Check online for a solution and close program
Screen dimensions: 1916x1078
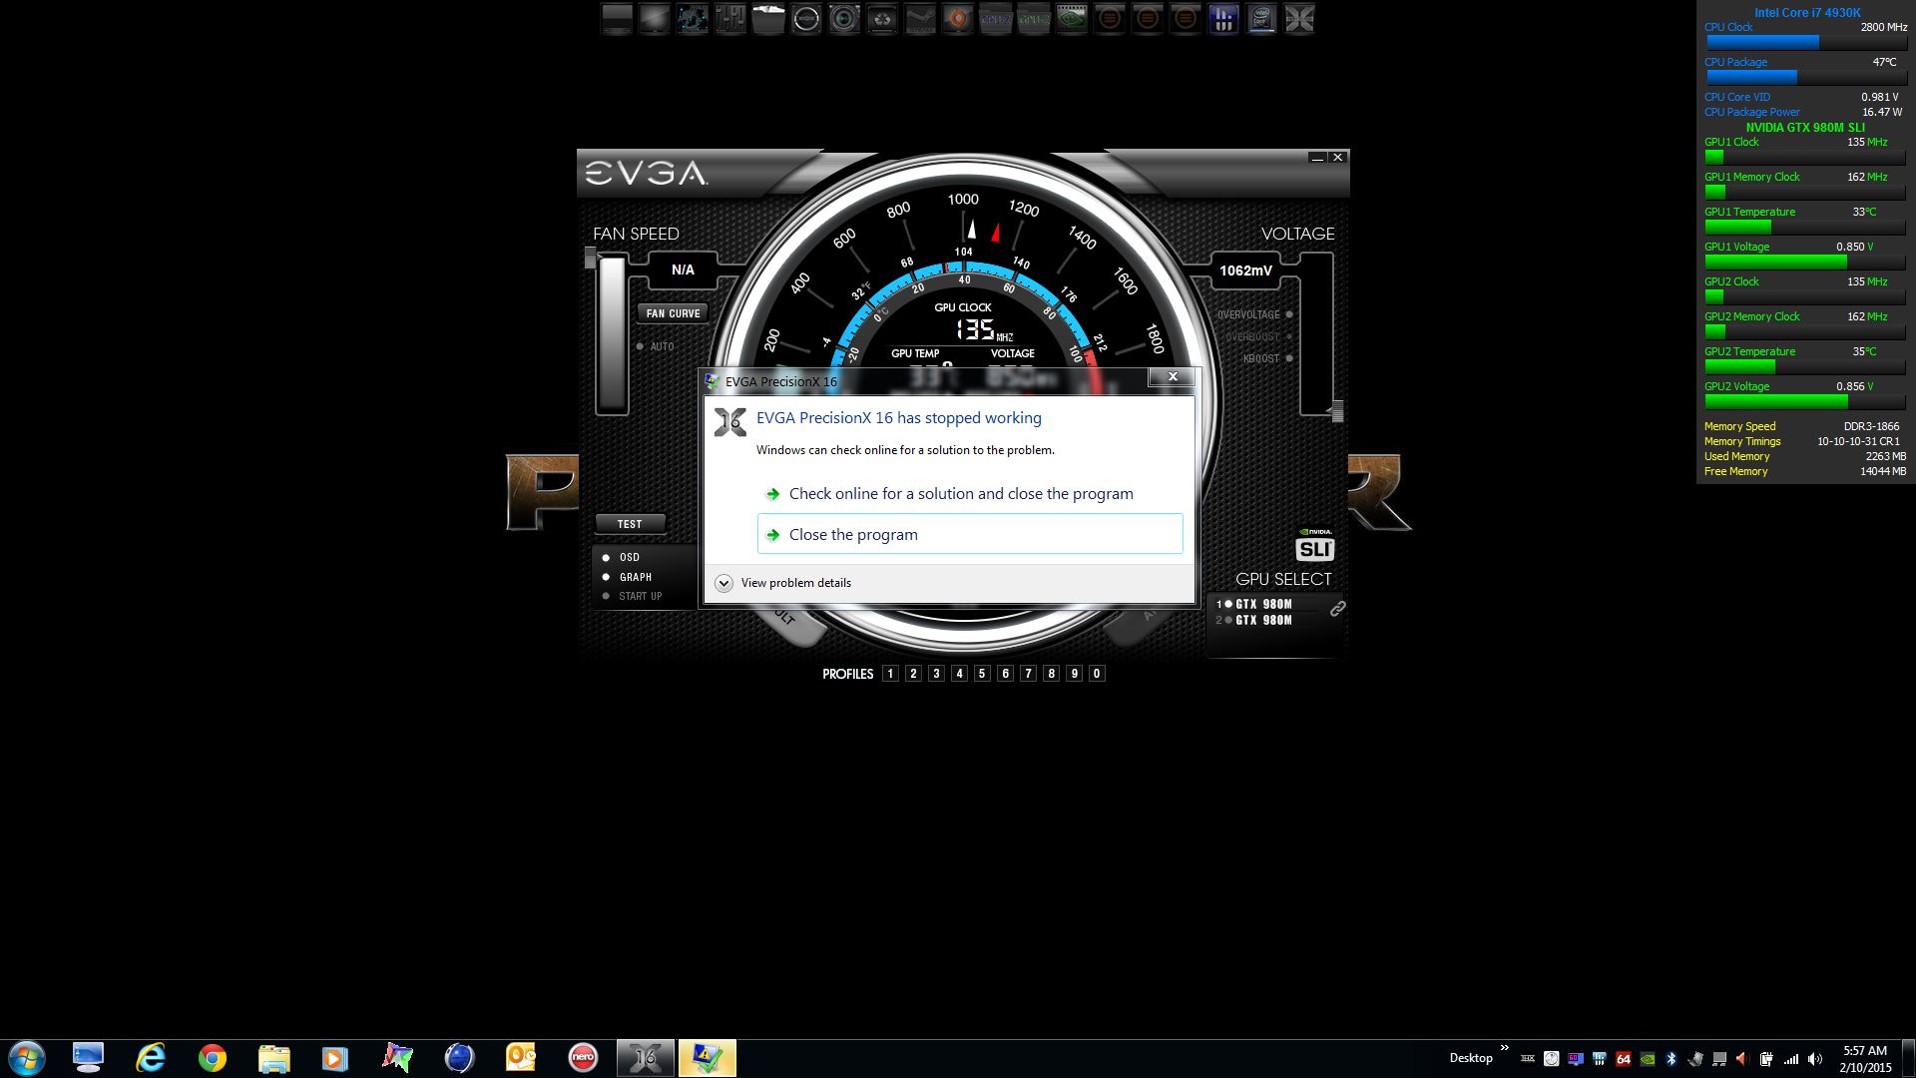click(970, 493)
